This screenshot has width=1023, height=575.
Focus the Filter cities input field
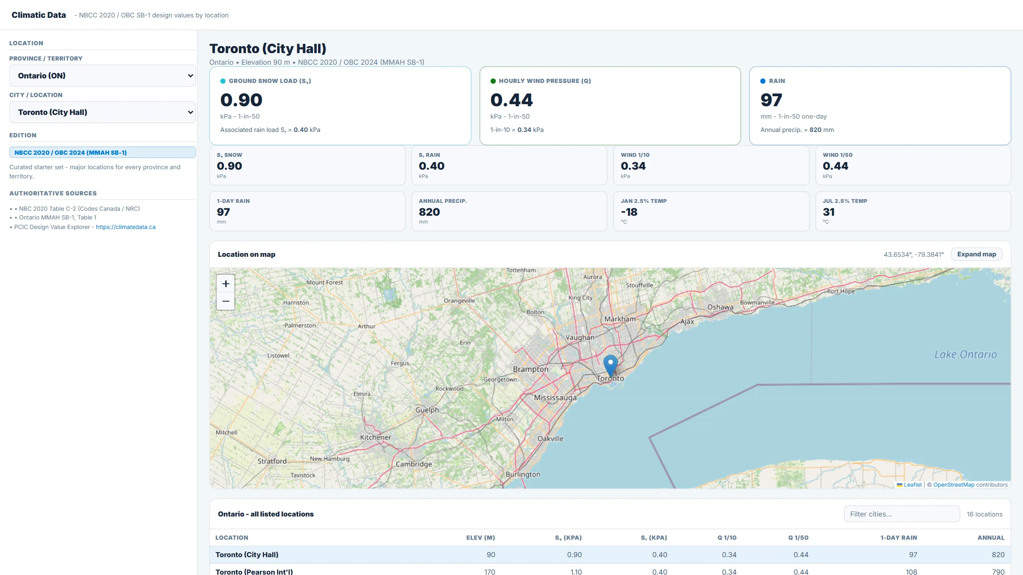902,514
